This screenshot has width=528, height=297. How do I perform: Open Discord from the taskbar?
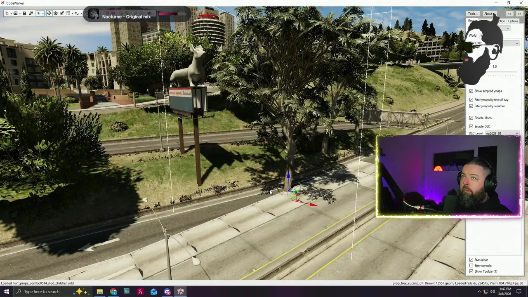tap(167, 292)
